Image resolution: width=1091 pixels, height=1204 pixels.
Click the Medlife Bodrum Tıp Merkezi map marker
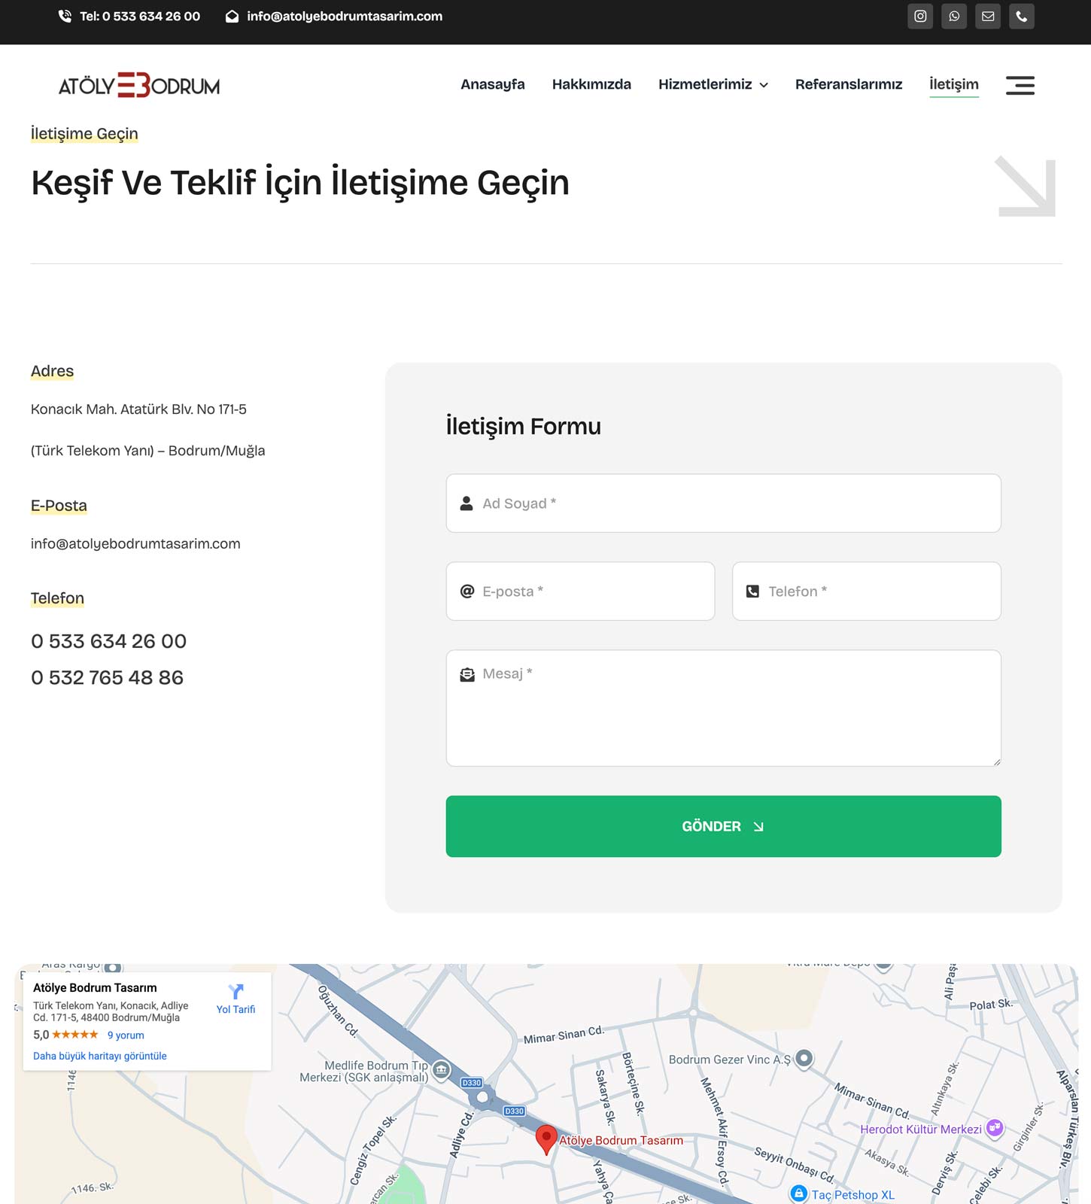(442, 1069)
